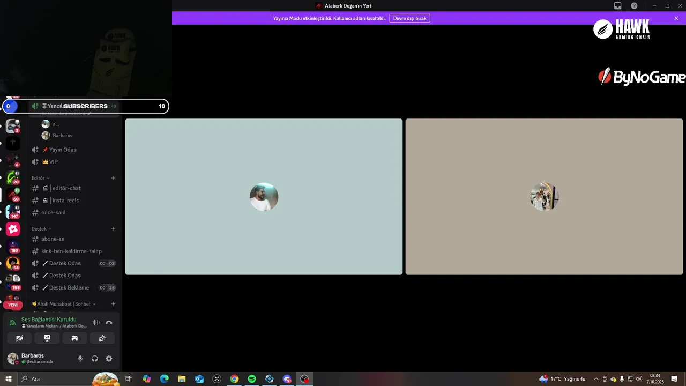
Task: Open Google Chrome from taskbar
Action: [234, 379]
